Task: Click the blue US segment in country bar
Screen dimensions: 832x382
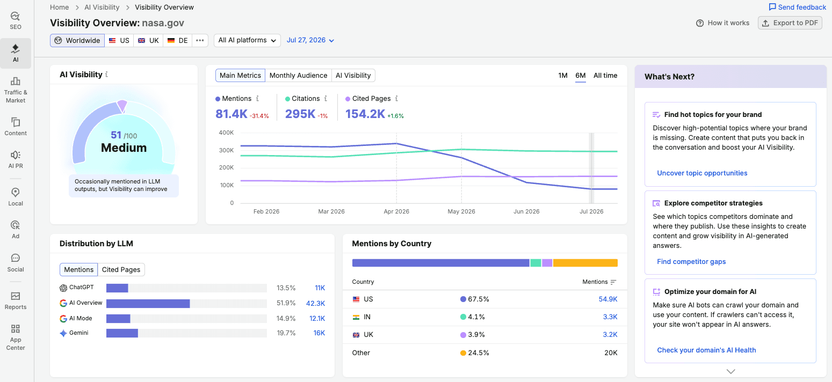Action: coord(441,263)
